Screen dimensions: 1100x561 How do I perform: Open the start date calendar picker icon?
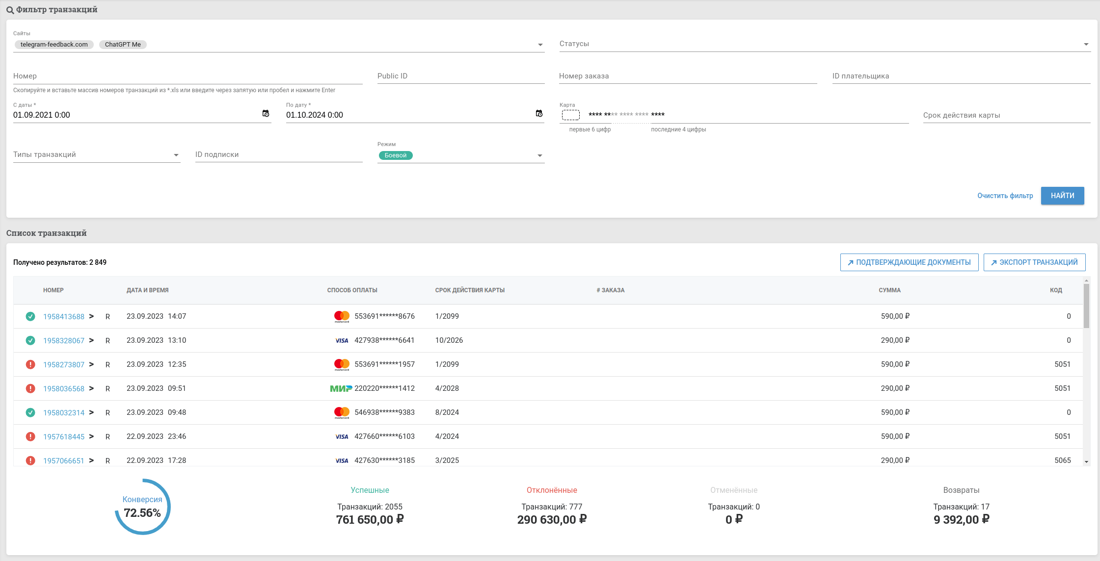tap(266, 114)
